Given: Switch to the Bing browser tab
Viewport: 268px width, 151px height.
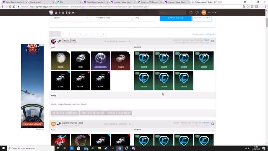Looking at the screenshot, I should click(x=69, y=2).
